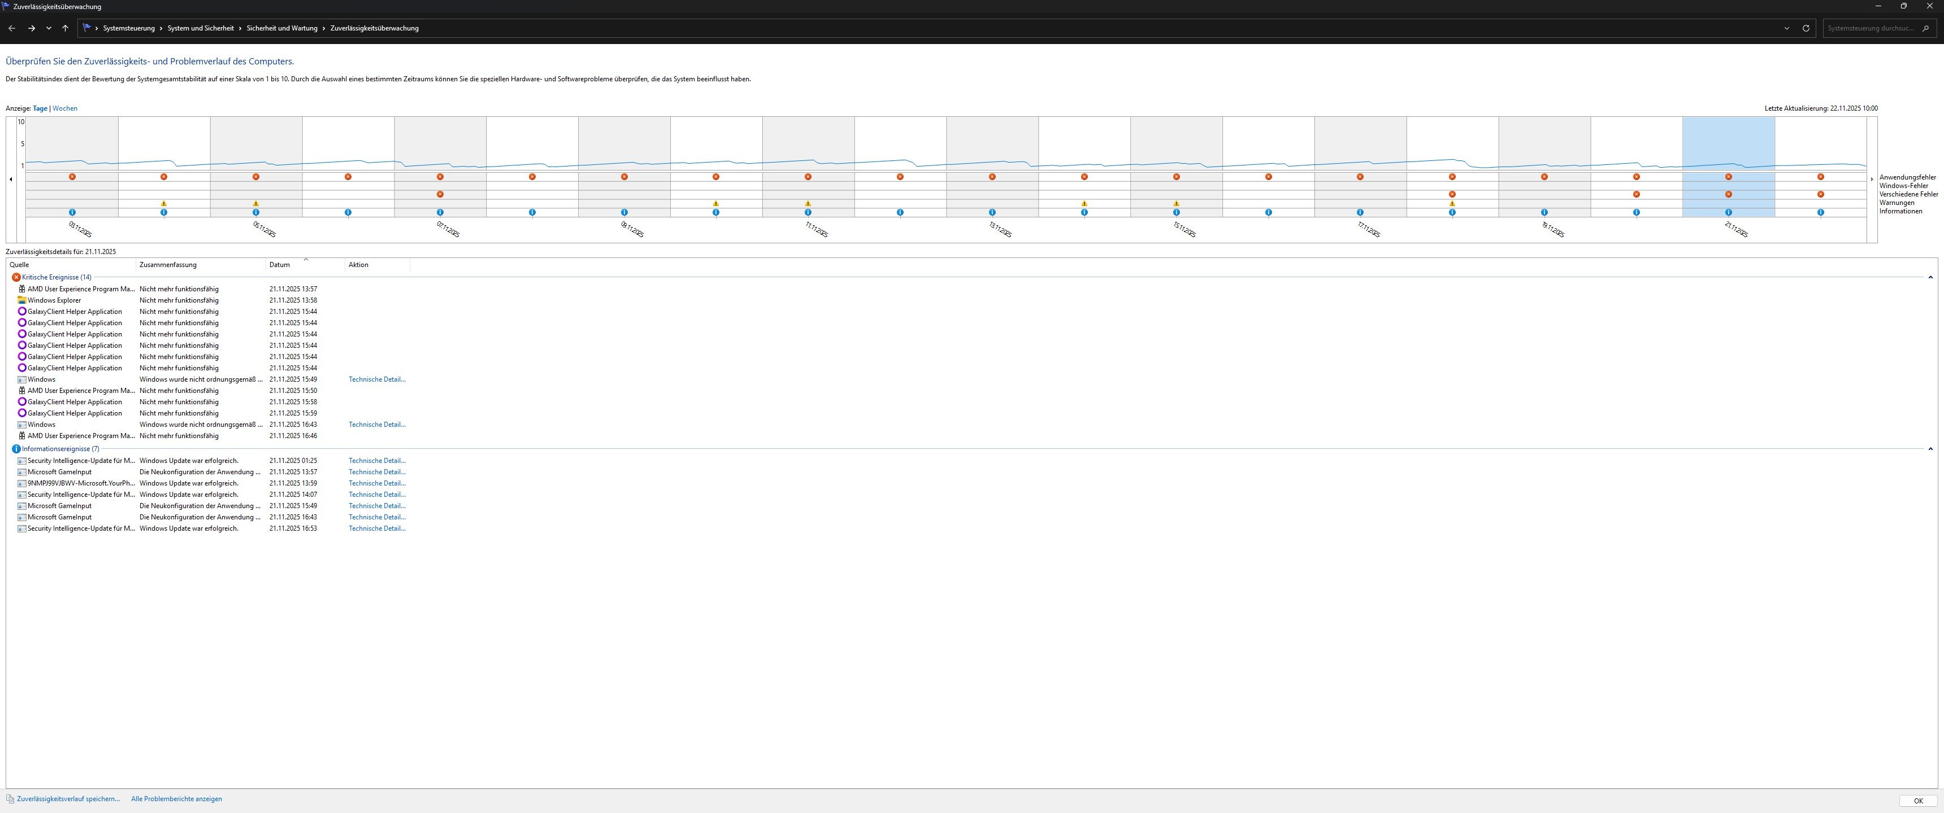The height and width of the screenshot is (813, 1944).
Task: Open address bar history dropdown
Action: pyautogui.click(x=1786, y=28)
